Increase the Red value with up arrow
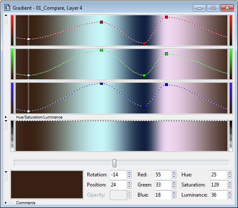Screen dimensions: 238x208 tap(174, 173)
